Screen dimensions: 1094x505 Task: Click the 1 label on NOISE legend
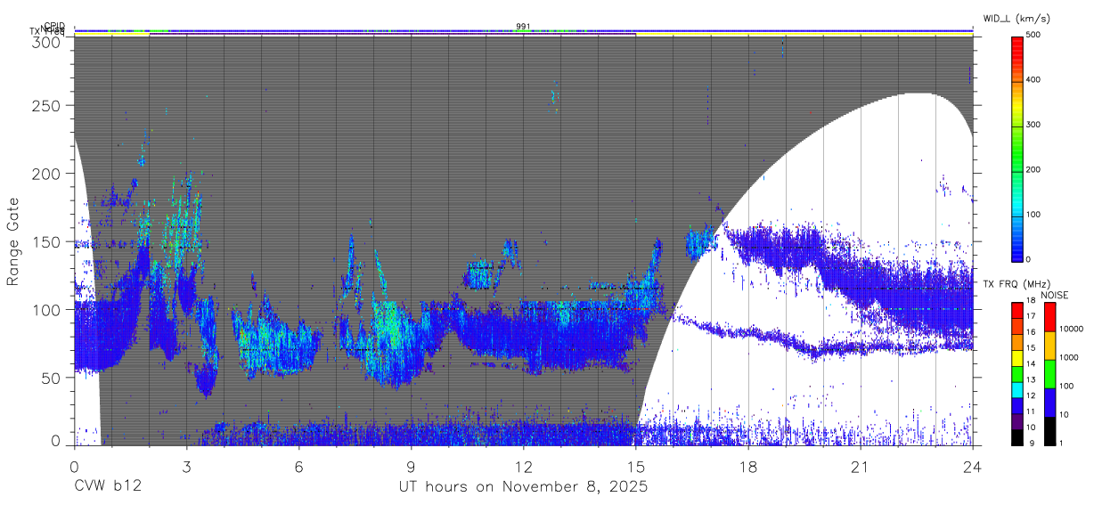coord(1062,444)
